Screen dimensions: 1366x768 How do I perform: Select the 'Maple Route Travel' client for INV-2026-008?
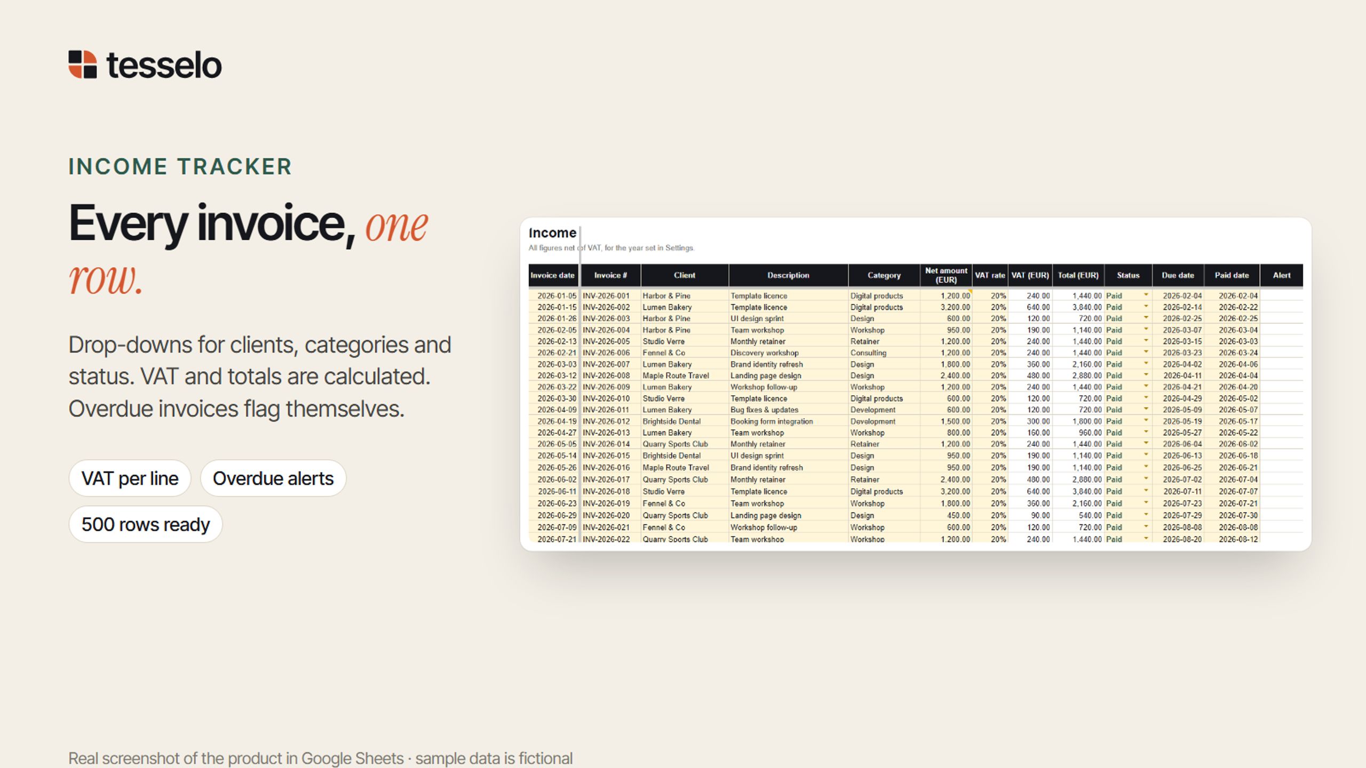[685, 375]
